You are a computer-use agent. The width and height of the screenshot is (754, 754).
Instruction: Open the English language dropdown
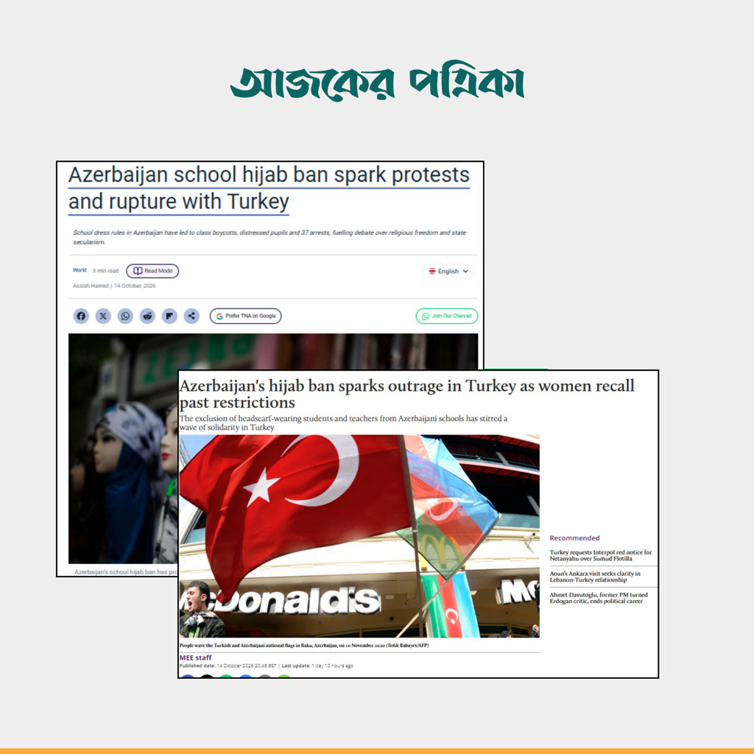coord(448,271)
